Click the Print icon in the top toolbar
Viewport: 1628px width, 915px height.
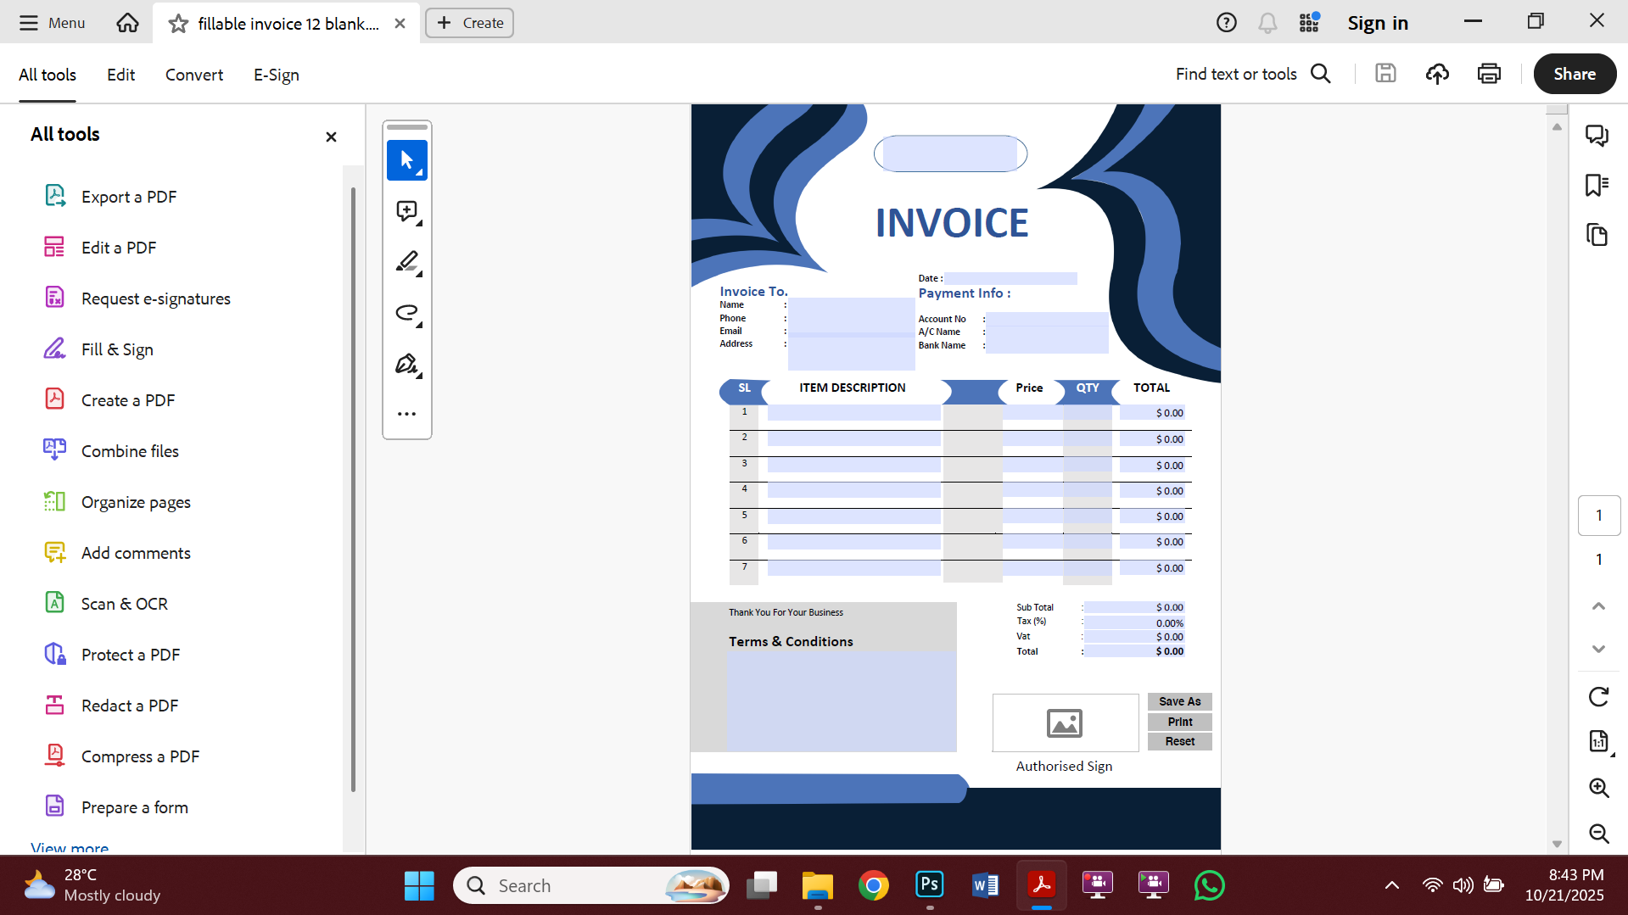coord(1489,74)
